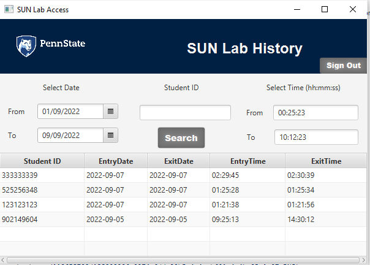Image resolution: width=370 pixels, height=265 pixels.
Task: Open calendar picker for From date
Action: pyautogui.click(x=110, y=112)
